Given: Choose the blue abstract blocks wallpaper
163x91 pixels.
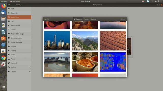Looking at the screenshot, I should (x=113, y=62).
